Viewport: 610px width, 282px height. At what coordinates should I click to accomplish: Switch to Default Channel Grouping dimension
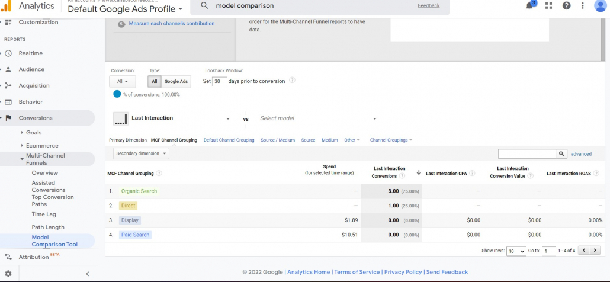(229, 140)
